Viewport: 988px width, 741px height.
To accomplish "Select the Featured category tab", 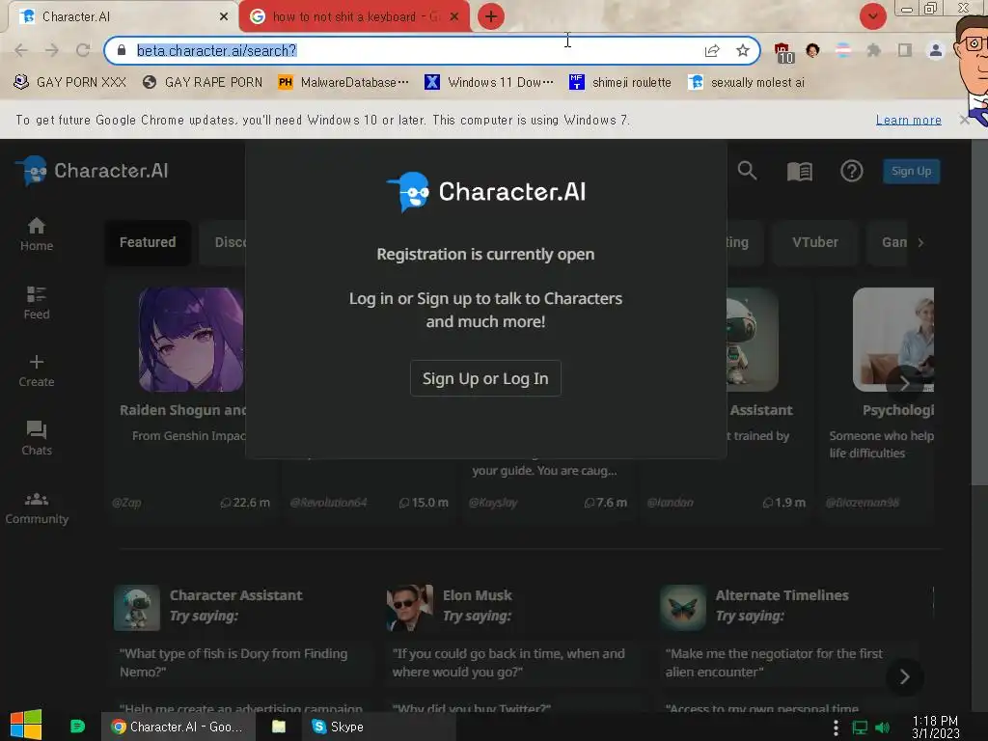I will click(148, 242).
